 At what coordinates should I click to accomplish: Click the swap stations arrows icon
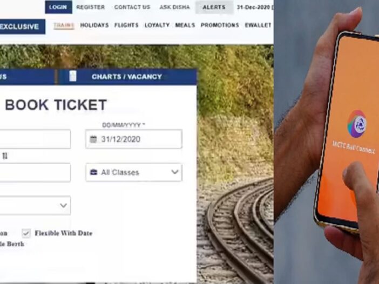(5, 156)
